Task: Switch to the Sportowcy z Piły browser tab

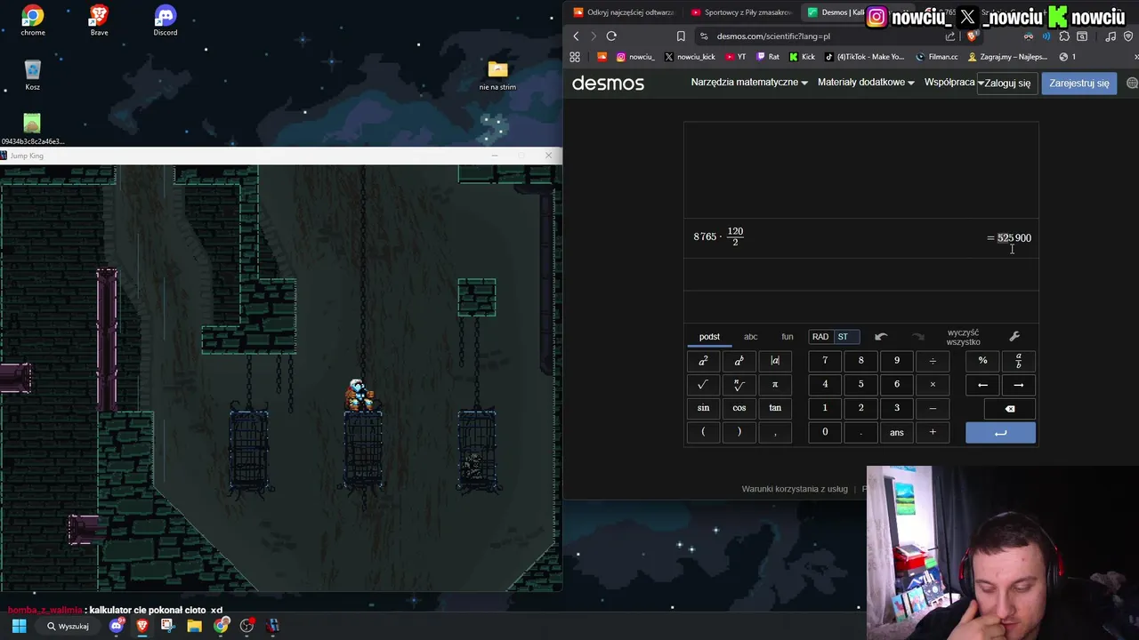Action: point(740,12)
